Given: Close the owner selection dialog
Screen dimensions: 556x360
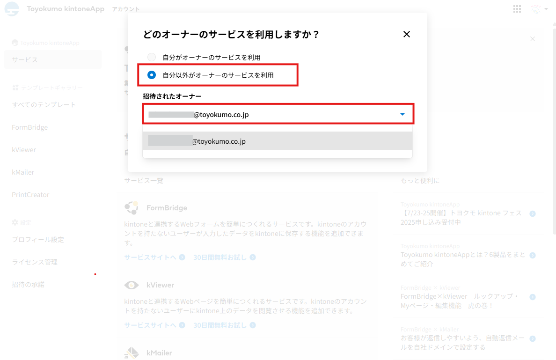Looking at the screenshot, I should [406, 34].
